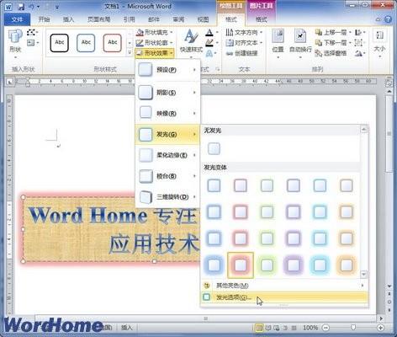Open the 大小 size button

[379, 44]
